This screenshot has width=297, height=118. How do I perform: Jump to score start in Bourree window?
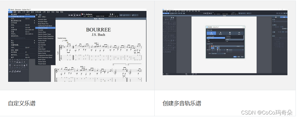point(69,15)
